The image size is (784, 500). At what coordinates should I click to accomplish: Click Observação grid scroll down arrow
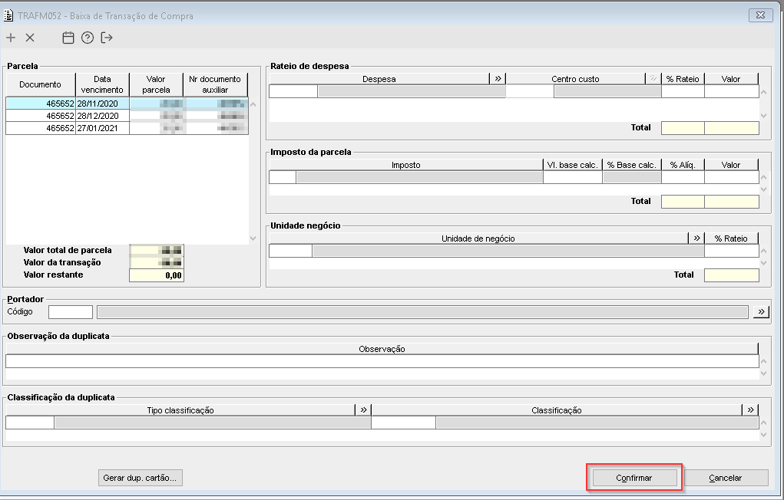click(x=763, y=373)
